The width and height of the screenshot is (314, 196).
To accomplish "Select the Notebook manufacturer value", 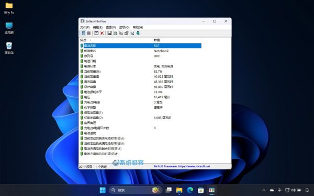I will click(x=161, y=51).
